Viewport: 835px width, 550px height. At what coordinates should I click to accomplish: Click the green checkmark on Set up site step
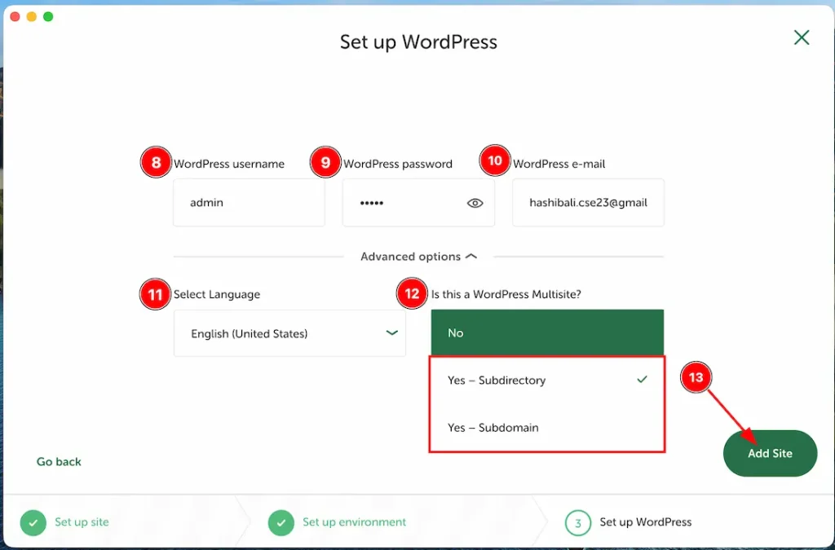click(x=33, y=522)
